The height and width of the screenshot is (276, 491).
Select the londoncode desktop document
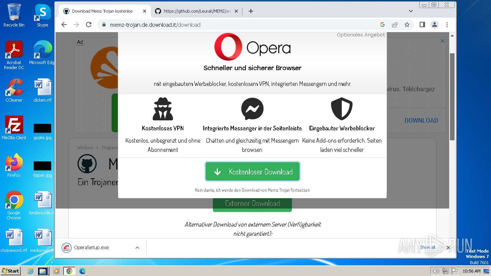(43, 203)
